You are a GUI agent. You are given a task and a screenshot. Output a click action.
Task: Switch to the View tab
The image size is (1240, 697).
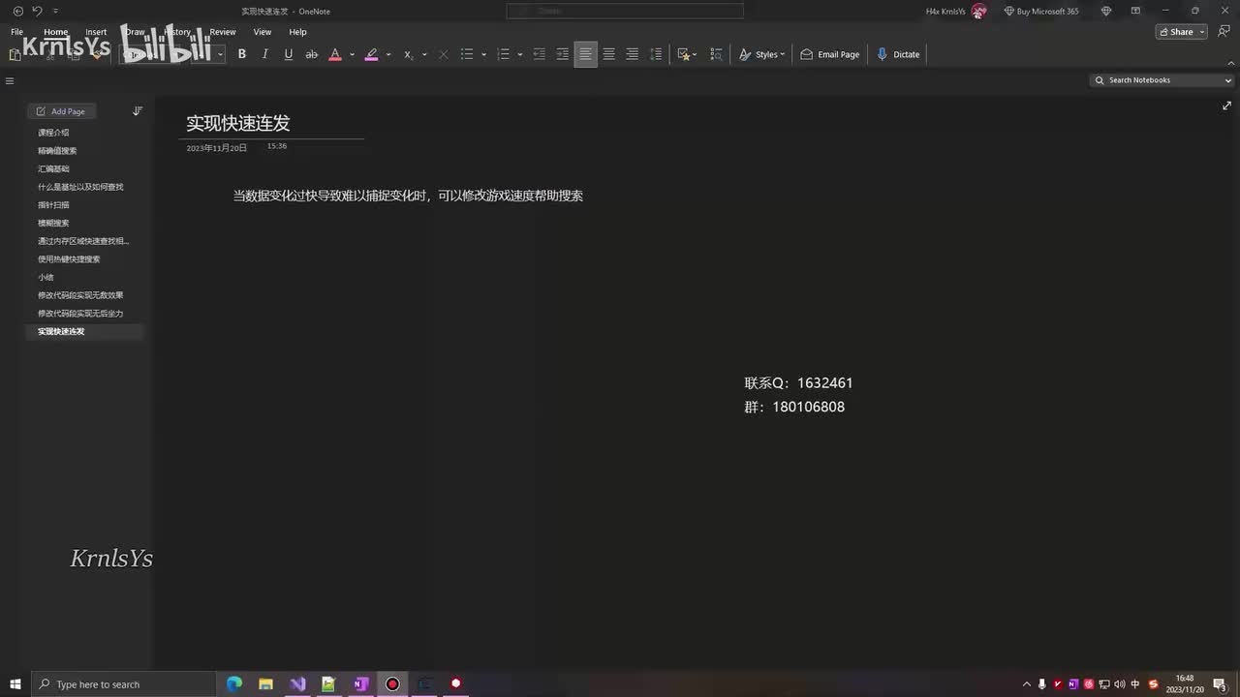[x=263, y=32]
